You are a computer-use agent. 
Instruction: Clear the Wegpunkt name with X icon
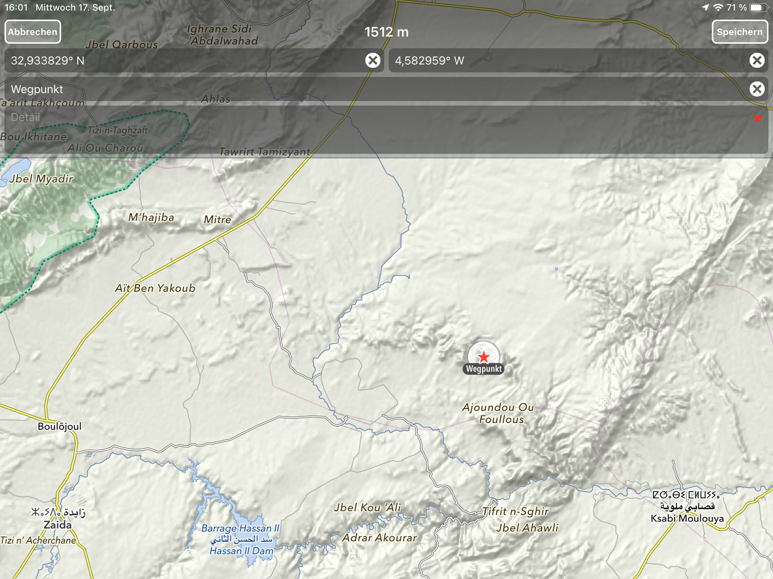tap(757, 89)
